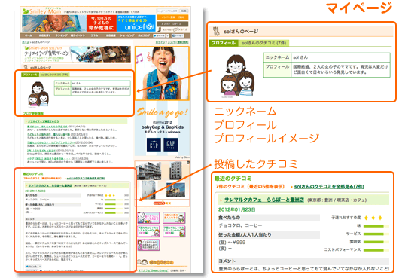This screenshot has width=399, height=278.
Task: Click the cutlery icon beside solさんのページ in the callout
Action: click(x=216, y=32)
